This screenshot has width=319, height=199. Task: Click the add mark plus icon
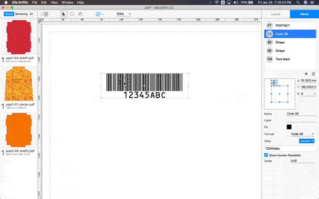(306, 74)
